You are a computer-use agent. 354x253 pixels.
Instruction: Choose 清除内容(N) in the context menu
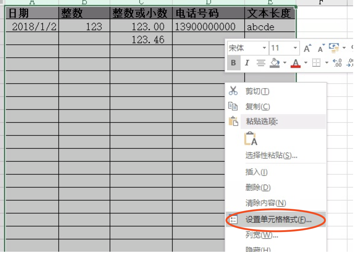click(276, 203)
